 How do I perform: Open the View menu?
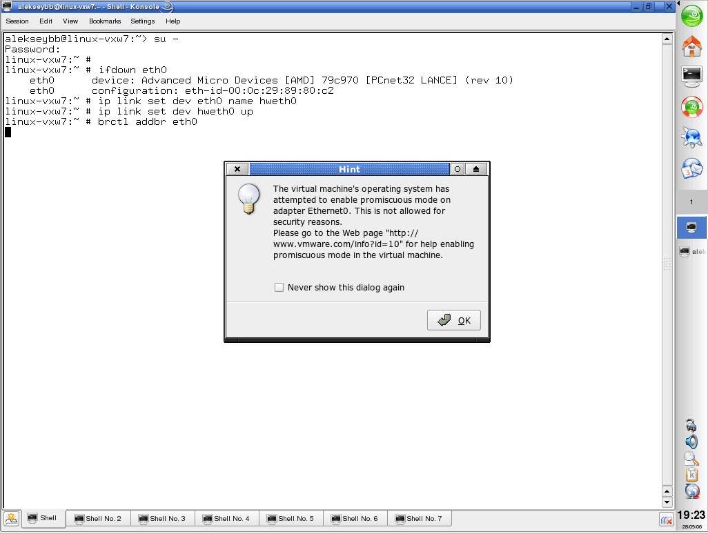pyautogui.click(x=70, y=21)
